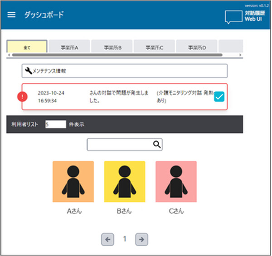Click the magnifying glass search icon
Image resolution: width=272 pixels, height=256 pixels.
(157, 144)
